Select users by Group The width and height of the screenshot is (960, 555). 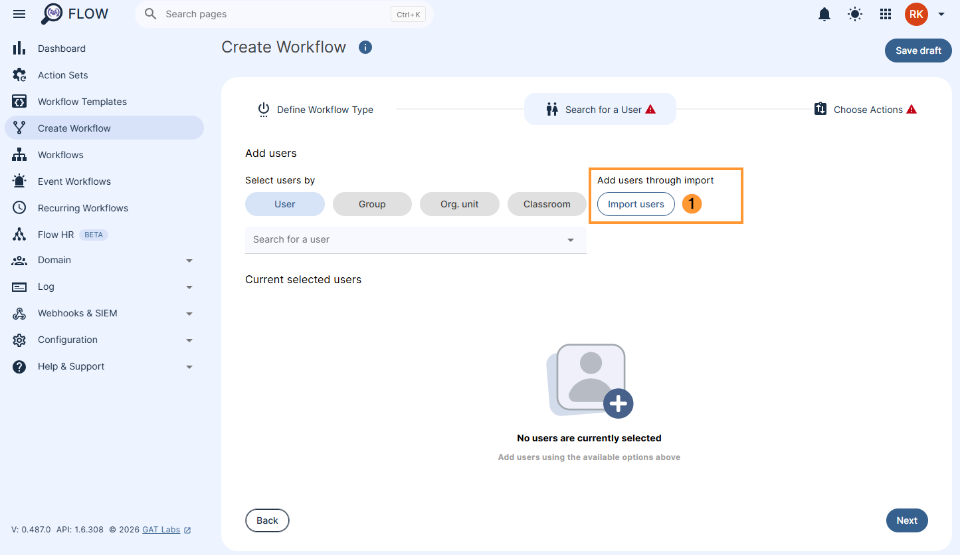pos(372,204)
